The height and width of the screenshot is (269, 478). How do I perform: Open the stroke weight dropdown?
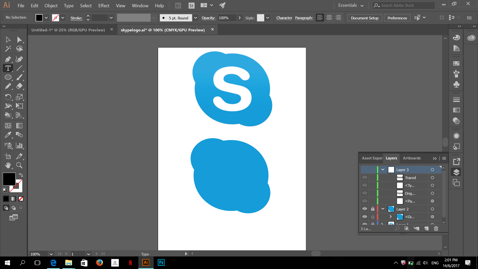pos(111,18)
